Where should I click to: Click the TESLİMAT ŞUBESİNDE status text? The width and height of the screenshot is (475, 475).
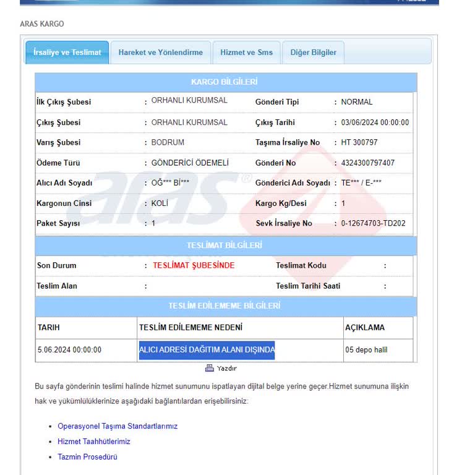coord(194,266)
